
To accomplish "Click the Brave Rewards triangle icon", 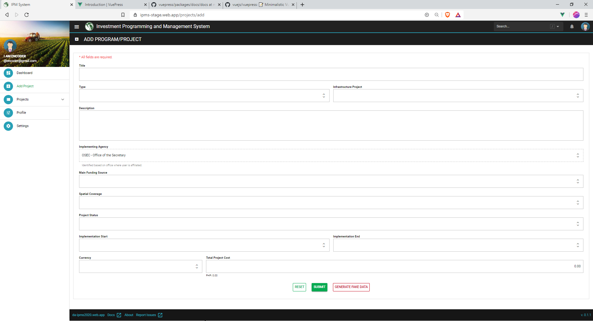I will click(458, 15).
